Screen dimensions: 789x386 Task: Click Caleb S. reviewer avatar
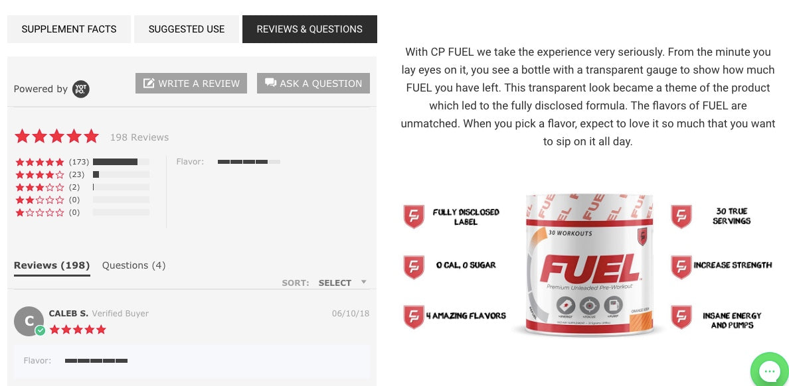[29, 321]
